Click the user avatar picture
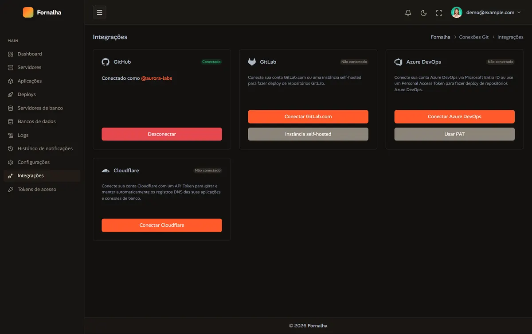The height and width of the screenshot is (334, 532). (457, 12)
